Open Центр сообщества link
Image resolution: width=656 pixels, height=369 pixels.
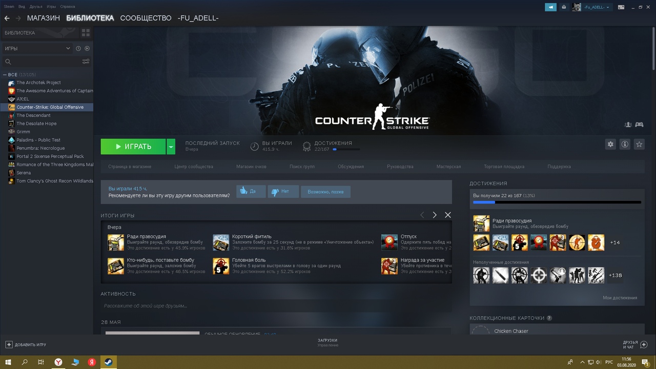[194, 167]
